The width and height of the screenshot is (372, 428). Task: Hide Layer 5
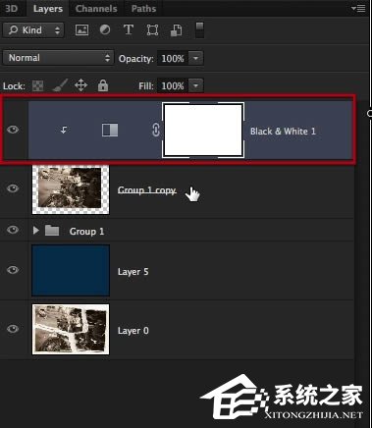(x=13, y=270)
